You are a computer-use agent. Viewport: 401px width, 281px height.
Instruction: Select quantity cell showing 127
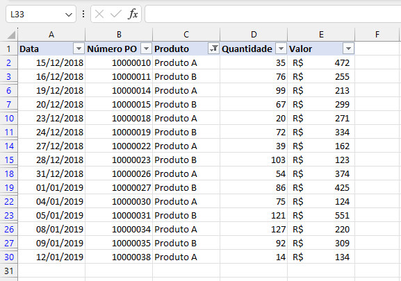tap(254, 229)
